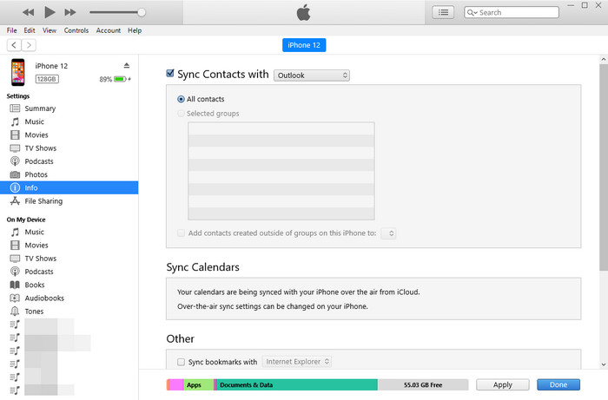
Task: Select Podcasts icon under Settings
Action: pyautogui.click(x=15, y=161)
